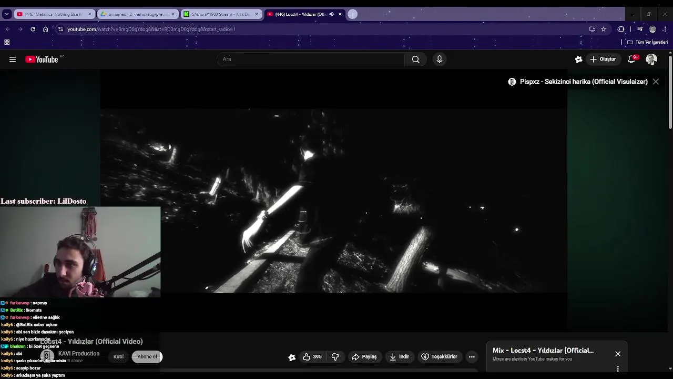Click the video player frame
The height and width of the screenshot is (379, 673).
click(333, 201)
